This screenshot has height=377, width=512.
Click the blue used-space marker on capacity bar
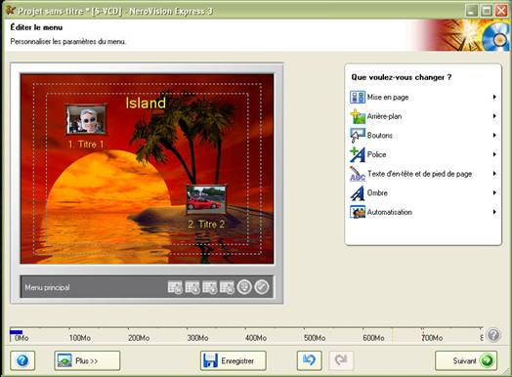point(16,332)
